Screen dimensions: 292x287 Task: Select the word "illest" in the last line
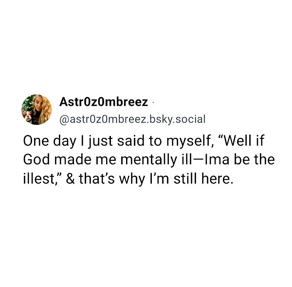click(38, 179)
